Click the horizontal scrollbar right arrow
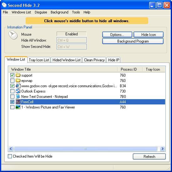 click(x=162, y=149)
